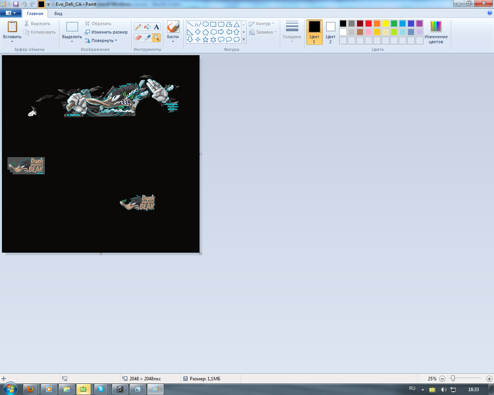Choose the cloud callout shape
The image size is (494, 395).
(x=237, y=39)
